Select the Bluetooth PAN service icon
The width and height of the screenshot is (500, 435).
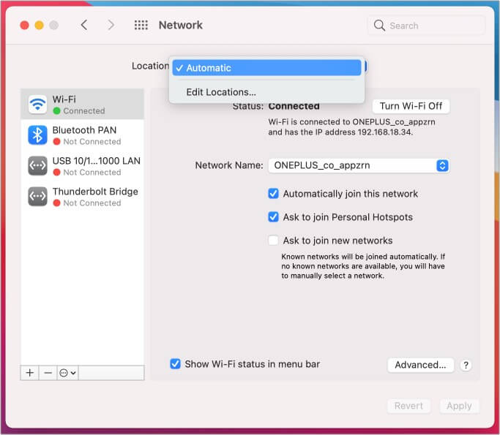(37, 135)
